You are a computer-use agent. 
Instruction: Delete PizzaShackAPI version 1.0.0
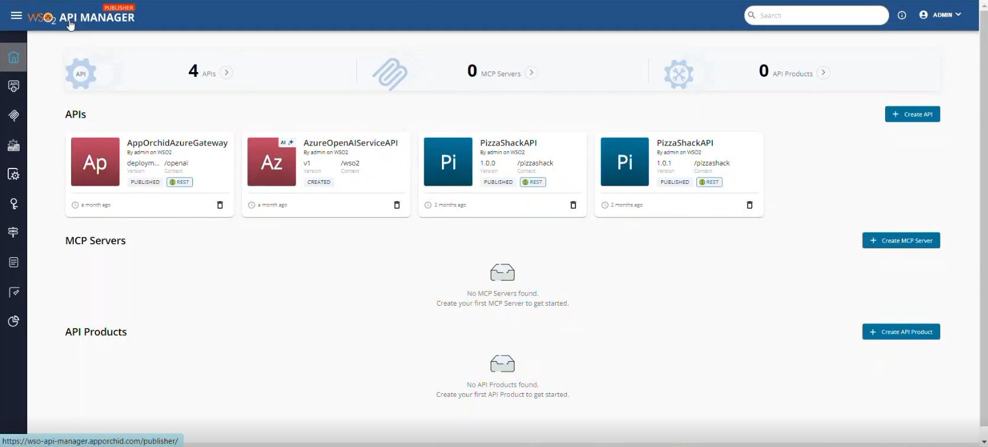tap(573, 205)
